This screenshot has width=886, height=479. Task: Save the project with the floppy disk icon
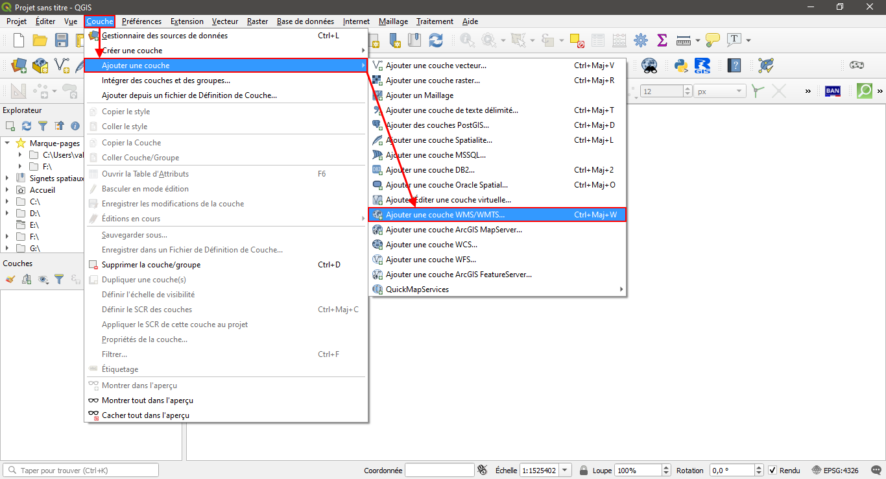[x=62, y=40]
